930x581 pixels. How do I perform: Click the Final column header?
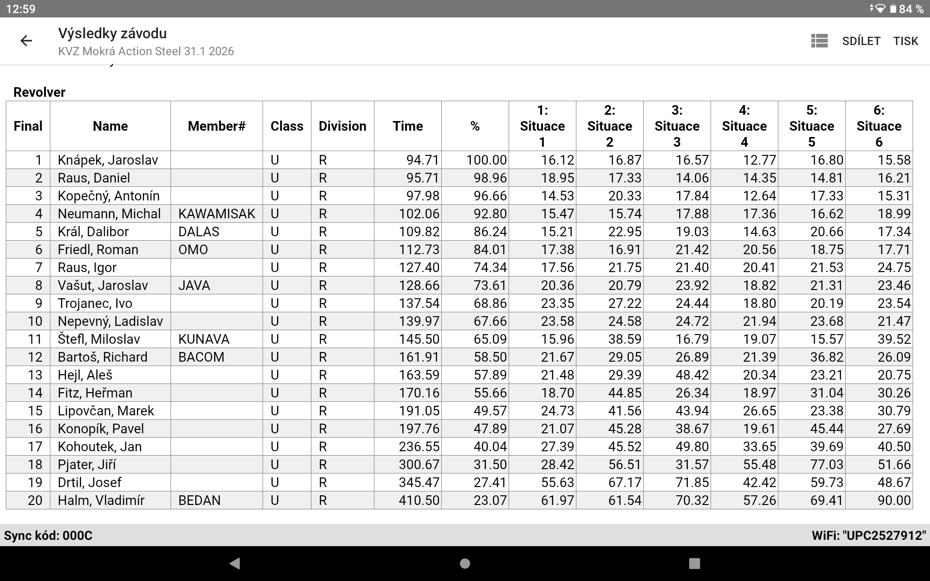tap(28, 126)
